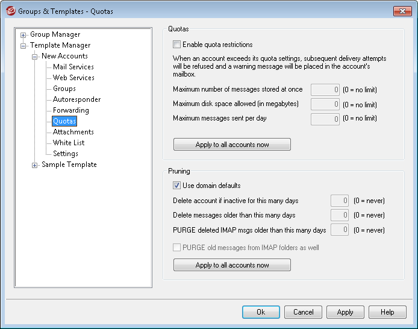Click the maximum disk space allowed field
Viewport: 418px width, 329px height.
click(325, 104)
